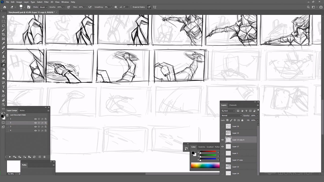
Task: Hide Layer 15 copy 6 visibility
Action: click(222, 140)
